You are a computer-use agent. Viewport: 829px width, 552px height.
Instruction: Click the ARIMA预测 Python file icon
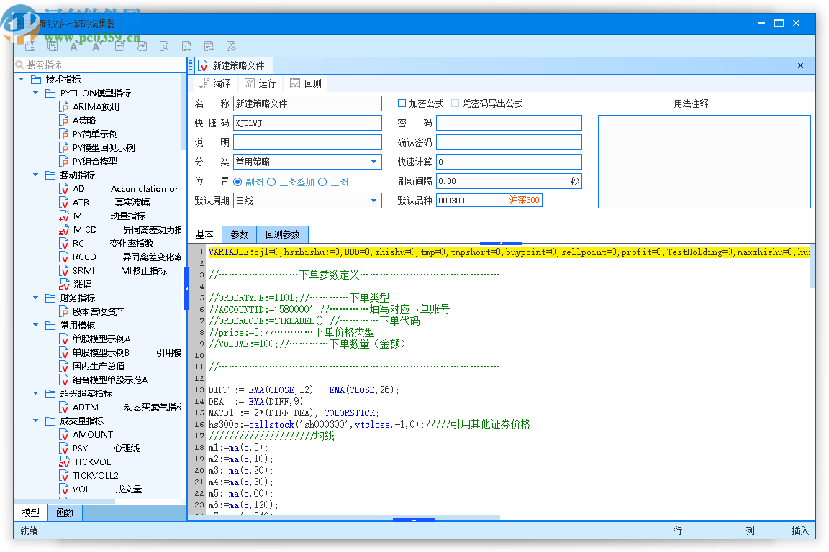point(64,106)
